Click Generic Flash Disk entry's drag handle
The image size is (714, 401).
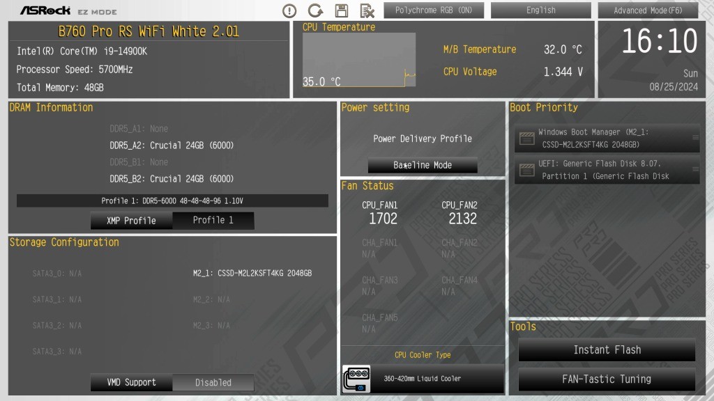[695, 169]
